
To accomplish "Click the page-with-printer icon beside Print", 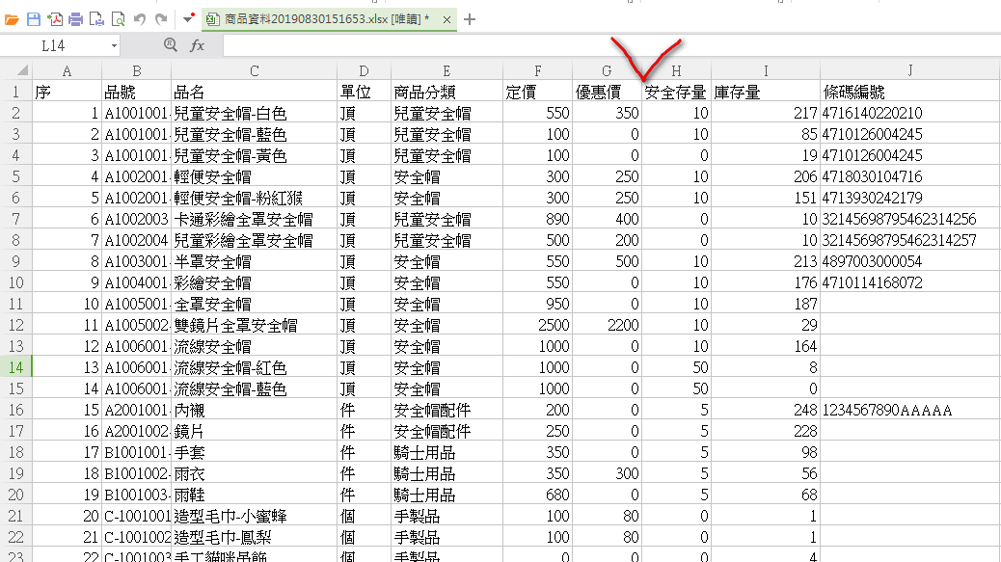I will click(97, 20).
